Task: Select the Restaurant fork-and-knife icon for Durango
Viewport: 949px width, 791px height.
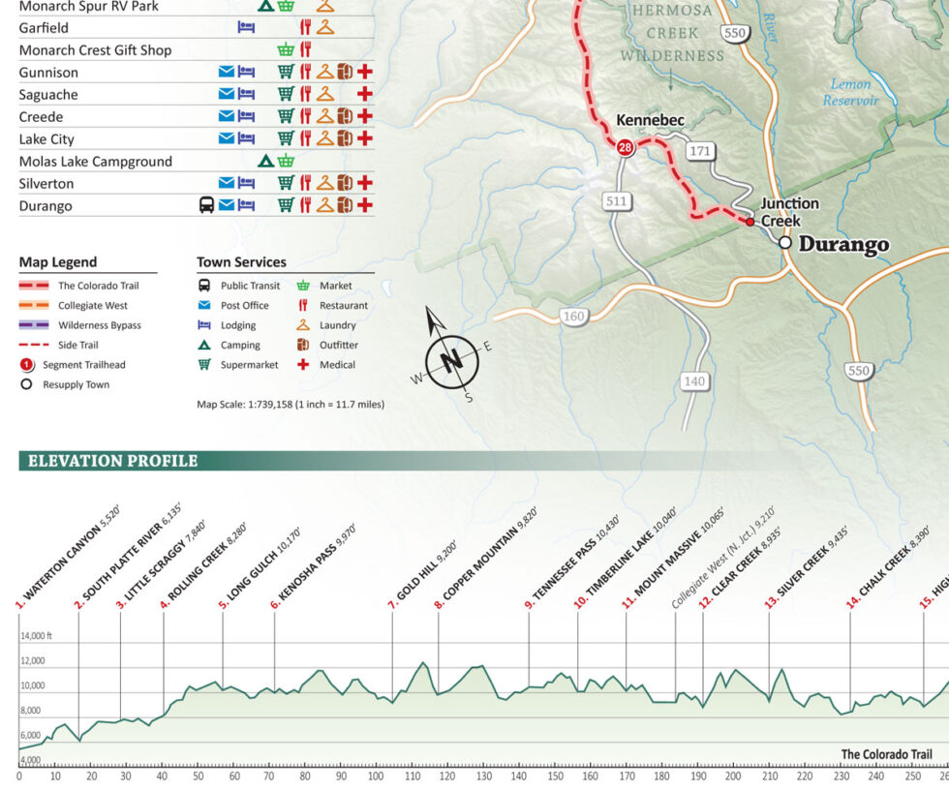Action: pyautogui.click(x=308, y=205)
